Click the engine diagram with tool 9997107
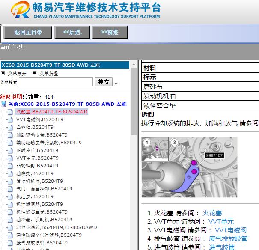 click(190, 167)
